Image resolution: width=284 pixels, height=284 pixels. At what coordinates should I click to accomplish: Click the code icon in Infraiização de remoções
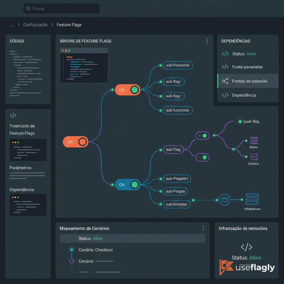[x=247, y=247]
